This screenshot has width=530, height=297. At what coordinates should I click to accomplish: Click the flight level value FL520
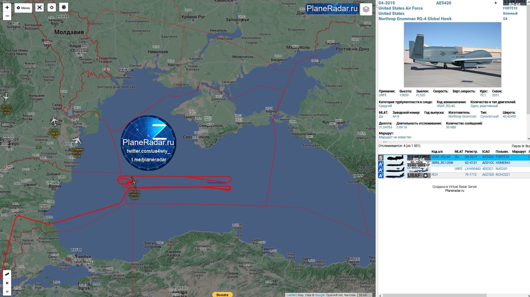tap(420, 95)
